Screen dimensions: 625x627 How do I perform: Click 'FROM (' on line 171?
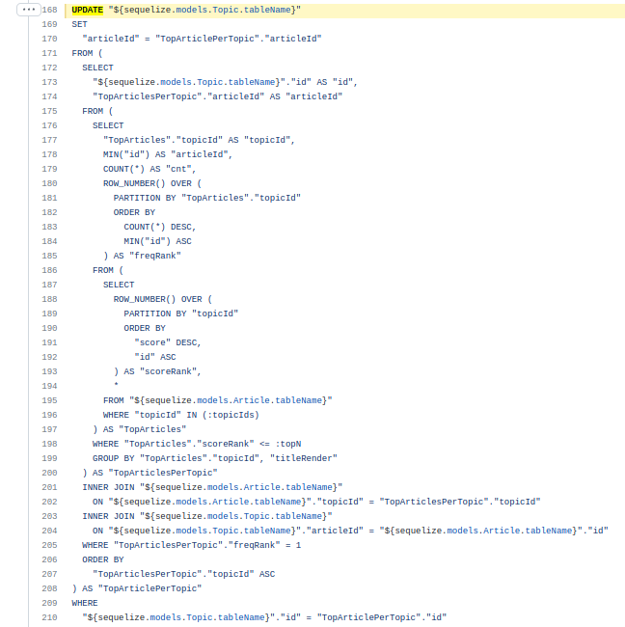87,53
